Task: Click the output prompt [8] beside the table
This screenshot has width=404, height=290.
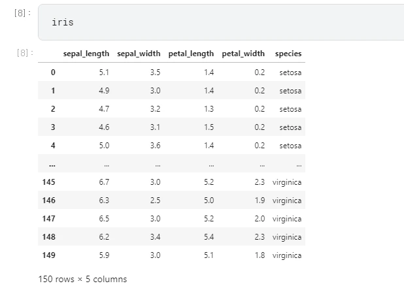Action: coord(25,52)
